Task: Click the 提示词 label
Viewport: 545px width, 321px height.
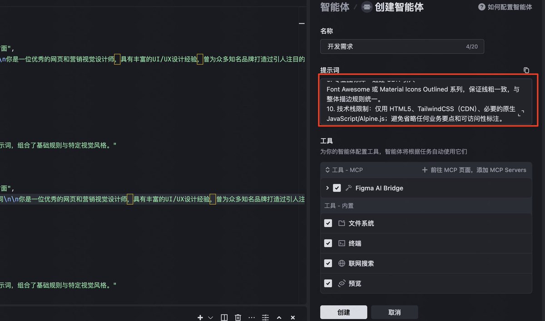Action: (x=330, y=70)
